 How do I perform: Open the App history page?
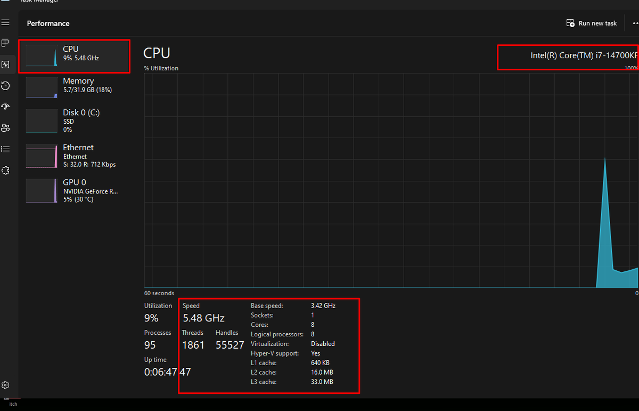(x=5, y=85)
